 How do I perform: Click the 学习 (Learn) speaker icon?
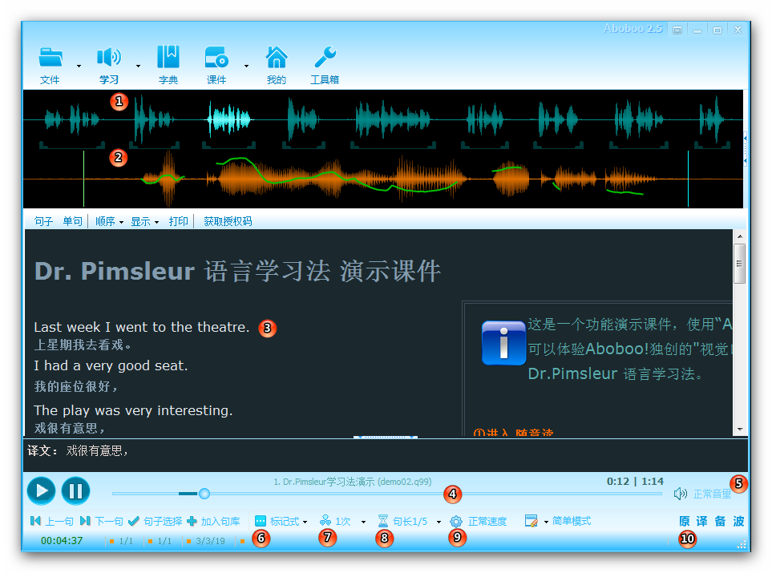pos(108,56)
